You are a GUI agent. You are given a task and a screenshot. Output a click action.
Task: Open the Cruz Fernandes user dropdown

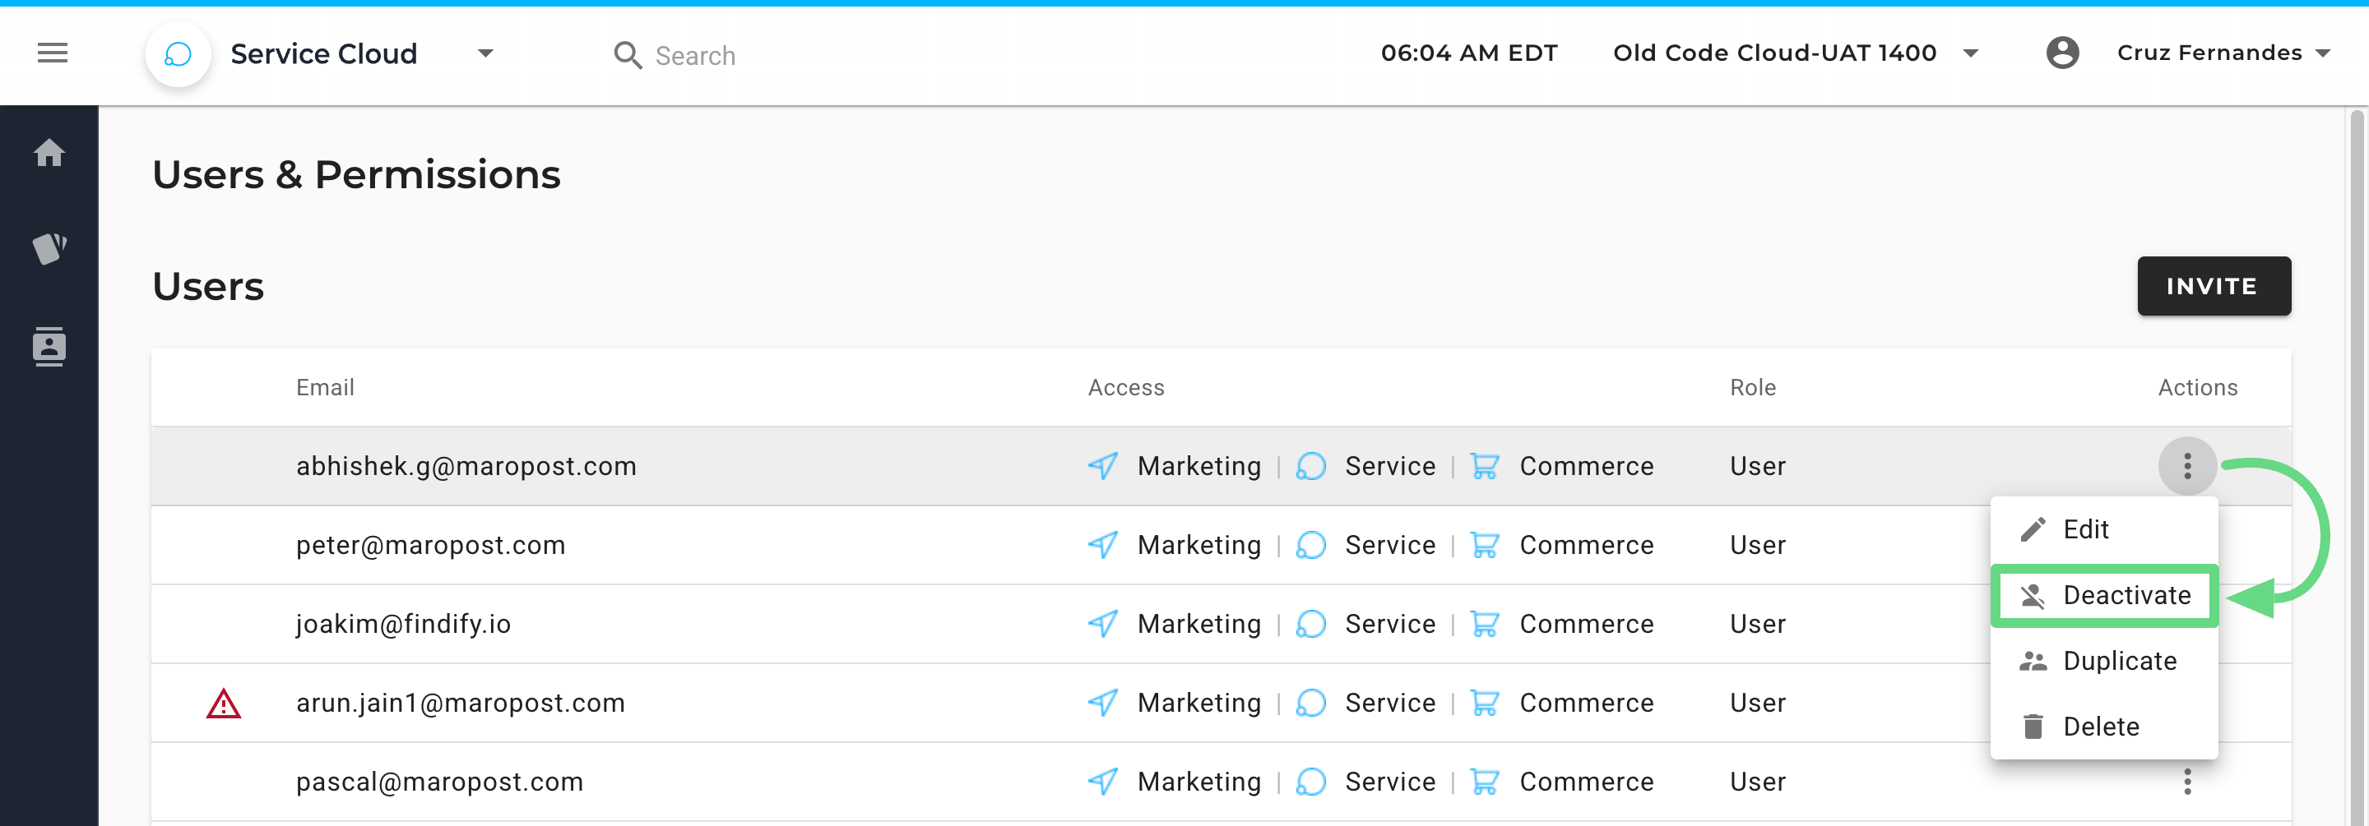2323,54
